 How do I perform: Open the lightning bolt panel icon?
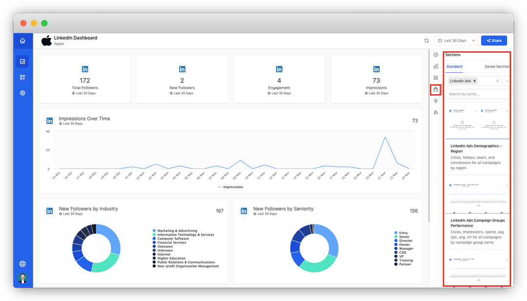tap(436, 101)
